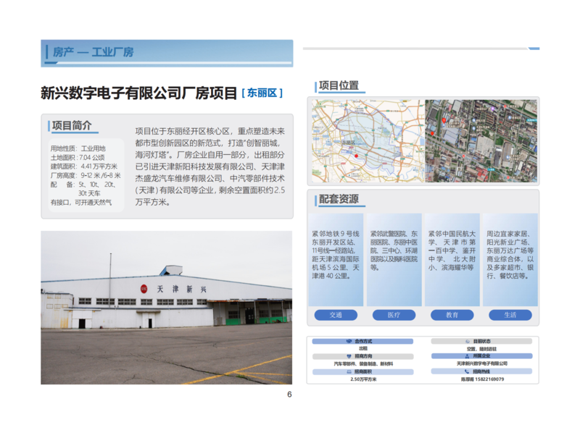The height and width of the screenshot is (430, 580).
Task: Click the heart icon beside 招商方向
Action: pyautogui.click(x=349, y=356)
